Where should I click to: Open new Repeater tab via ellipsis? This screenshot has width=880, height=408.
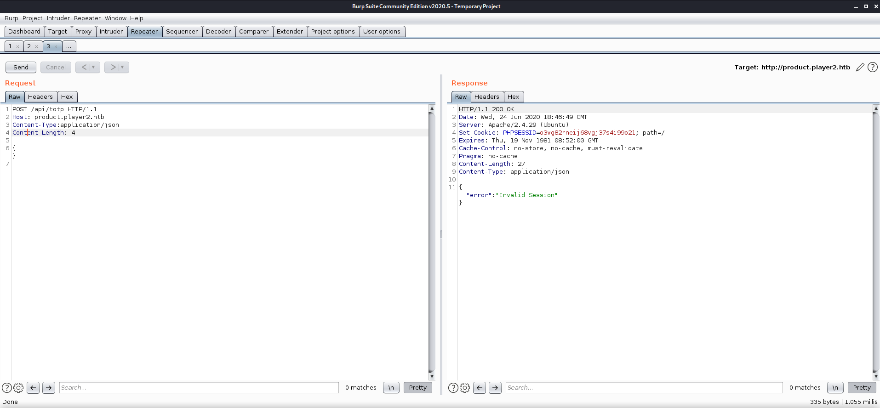click(x=69, y=46)
